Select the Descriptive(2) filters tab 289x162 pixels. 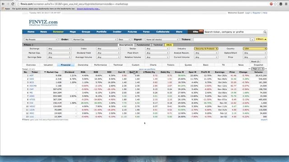pyautogui.click(x=126, y=45)
